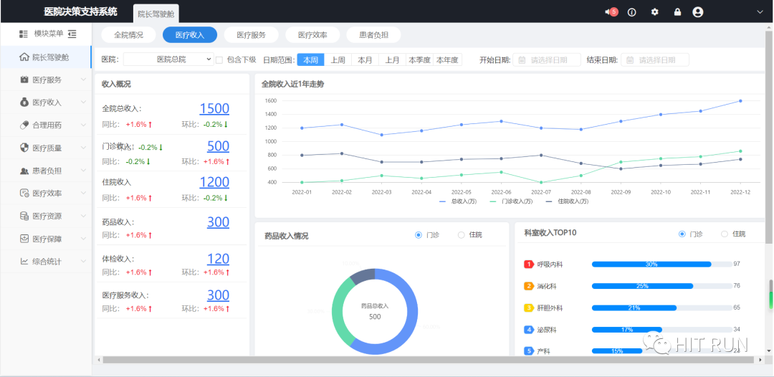Click the 全院总收入 value 1500 link
Screen dimensions: 774x377
pos(214,109)
